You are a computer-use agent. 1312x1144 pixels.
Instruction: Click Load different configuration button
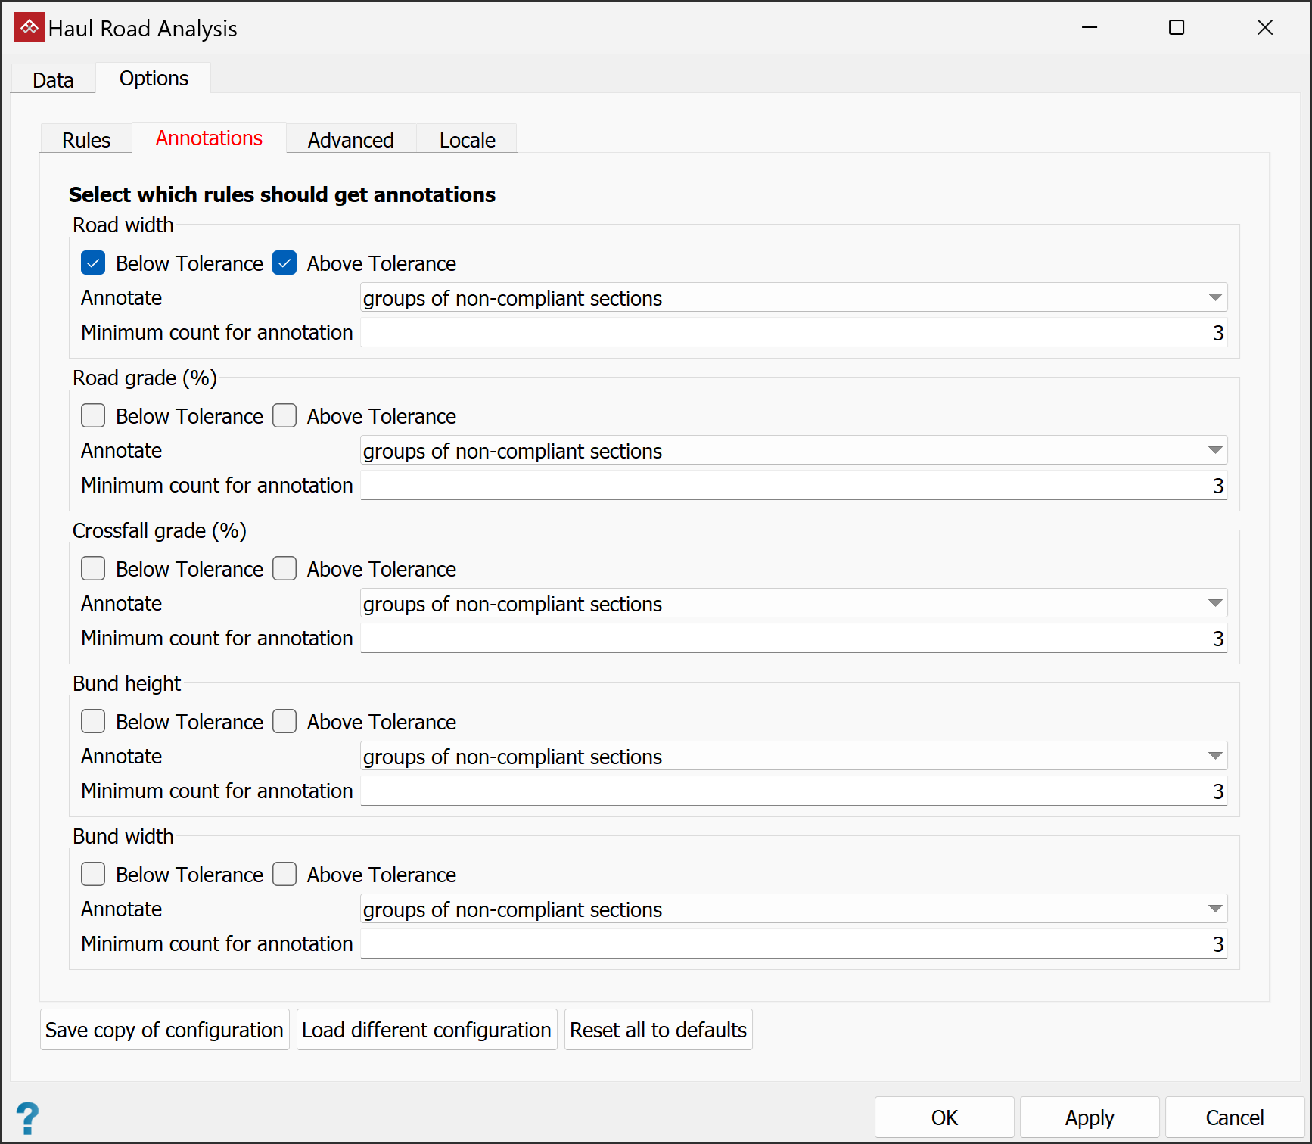426,1030
